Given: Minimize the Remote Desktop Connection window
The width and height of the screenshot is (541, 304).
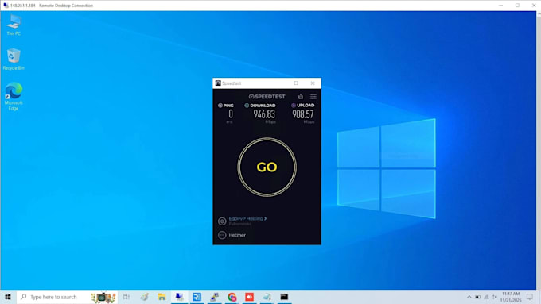Looking at the screenshot, I should pos(500,6).
